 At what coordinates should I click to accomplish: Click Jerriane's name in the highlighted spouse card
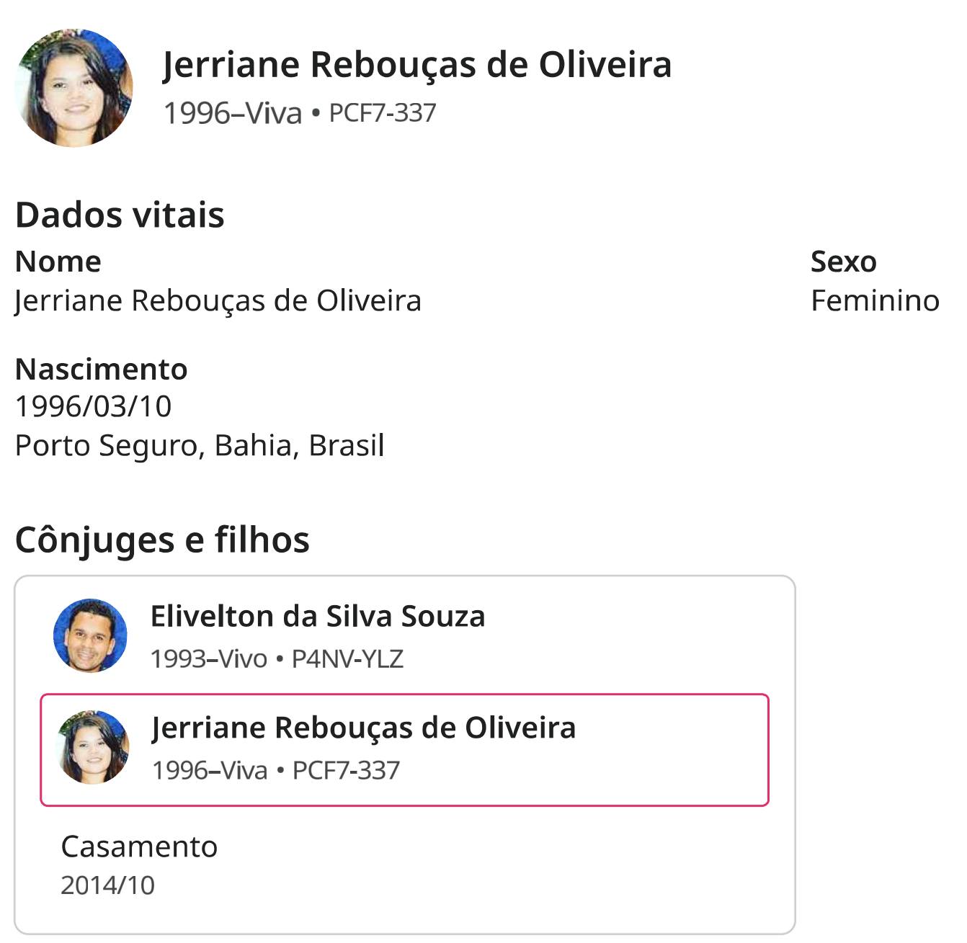[364, 728]
